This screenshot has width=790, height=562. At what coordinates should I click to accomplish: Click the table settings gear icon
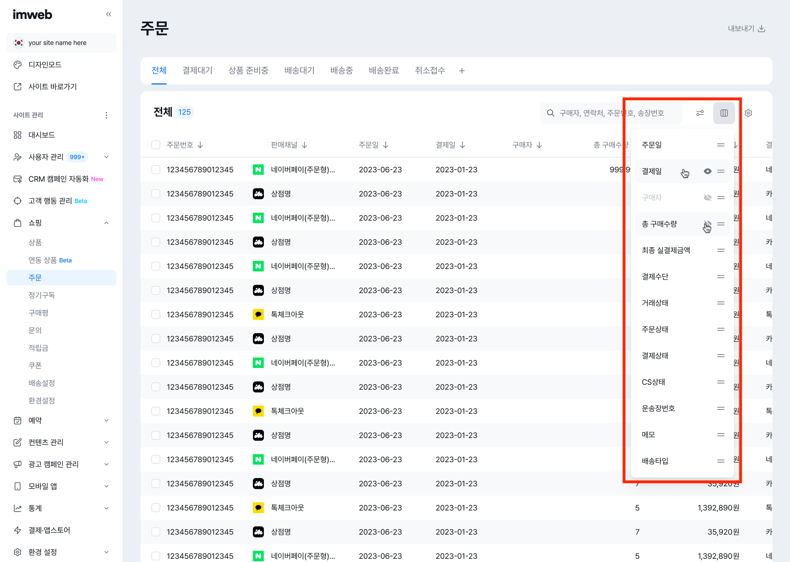(748, 113)
